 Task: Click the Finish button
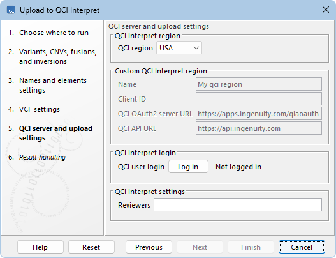click(251, 247)
